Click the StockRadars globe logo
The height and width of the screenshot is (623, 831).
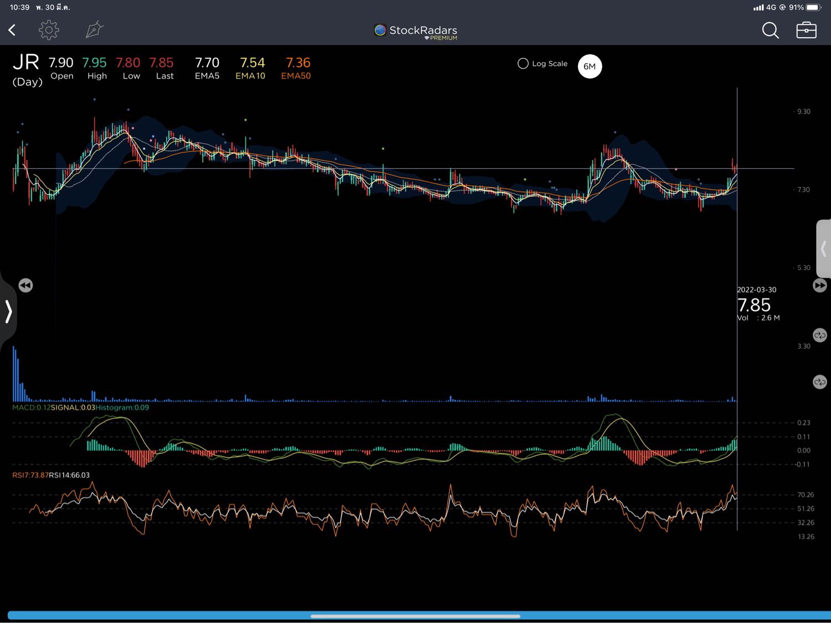coord(380,30)
